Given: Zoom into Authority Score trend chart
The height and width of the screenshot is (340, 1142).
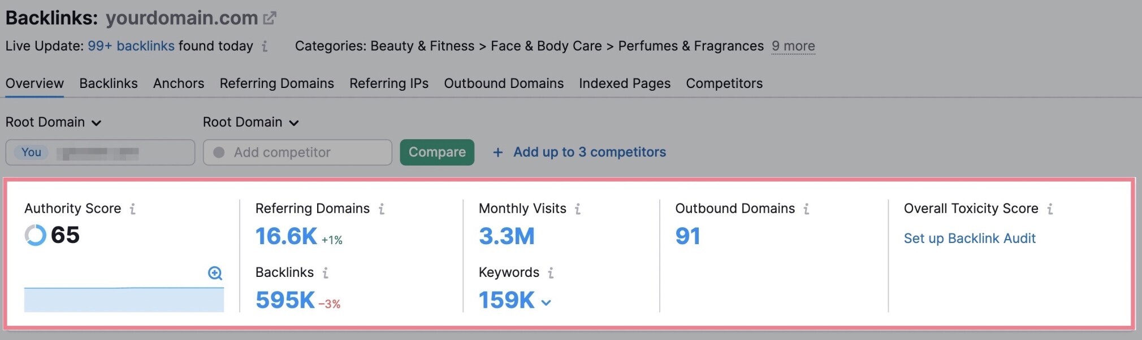Looking at the screenshot, I should 215,273.
